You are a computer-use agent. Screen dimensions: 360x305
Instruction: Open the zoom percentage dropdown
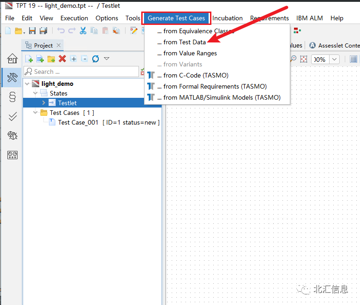click(x=334, y=60)
